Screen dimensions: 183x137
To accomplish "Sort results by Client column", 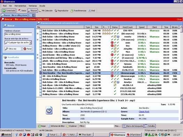I will pyautogui.click(x=154, y=27).
